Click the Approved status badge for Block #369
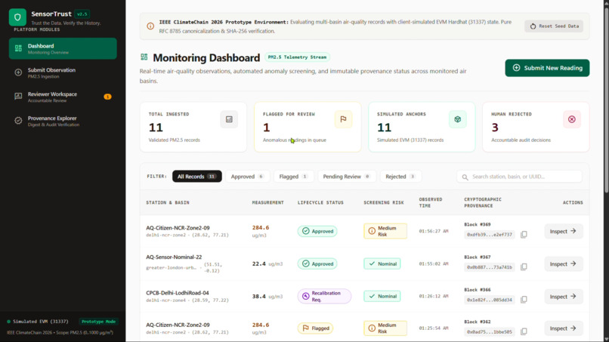This screenshot has width=609, height=342. click(x=317, y=231)
